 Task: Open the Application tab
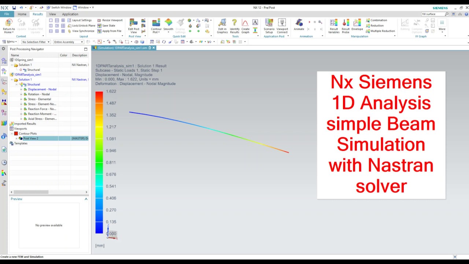70,14
